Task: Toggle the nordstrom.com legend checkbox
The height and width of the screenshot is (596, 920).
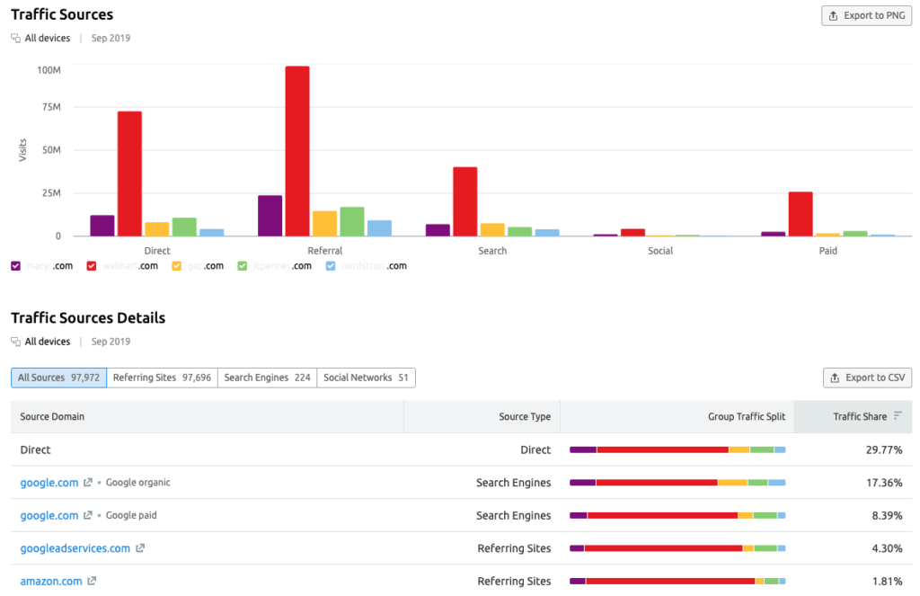Action: [332, 265]
